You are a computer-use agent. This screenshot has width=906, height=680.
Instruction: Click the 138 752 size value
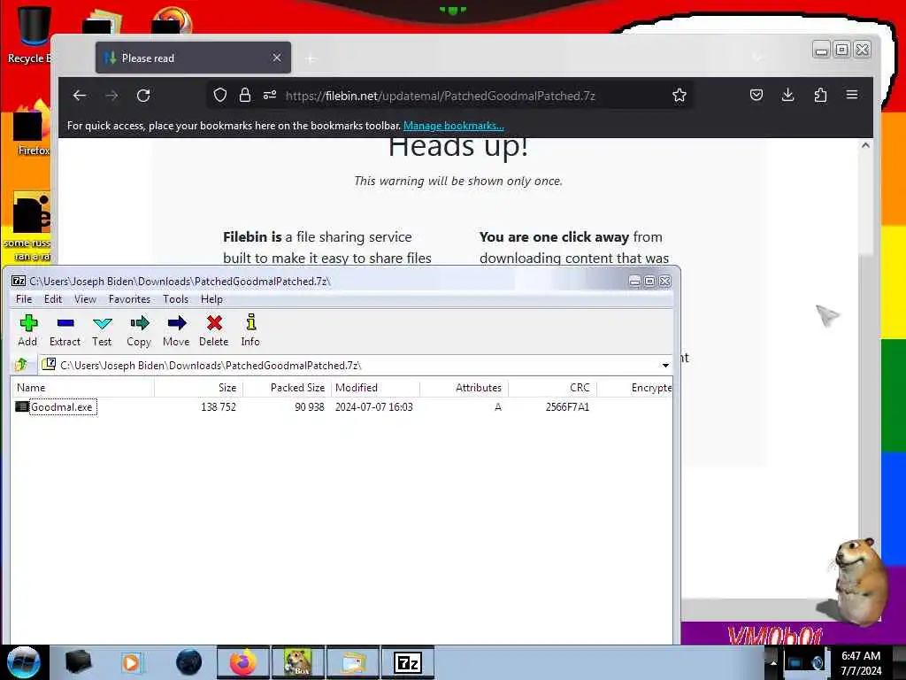pyautogui.click(x=219, y=407)
